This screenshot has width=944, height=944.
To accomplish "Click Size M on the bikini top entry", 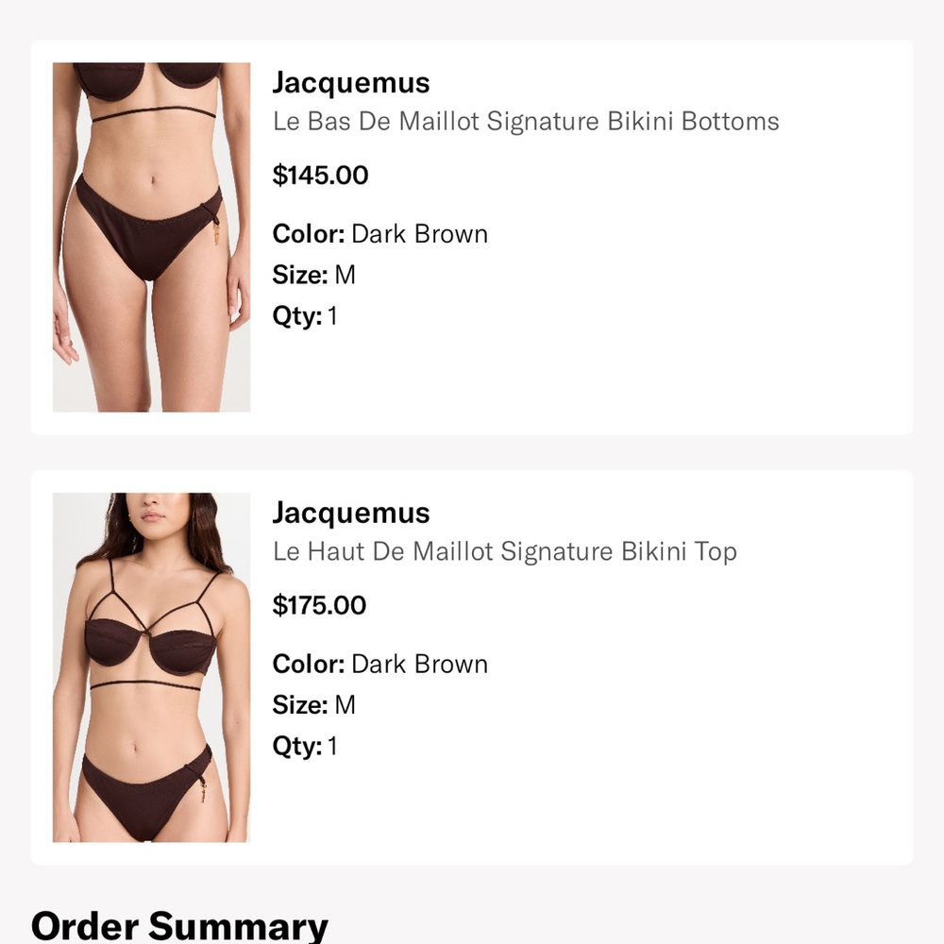I will click(346, 704).
